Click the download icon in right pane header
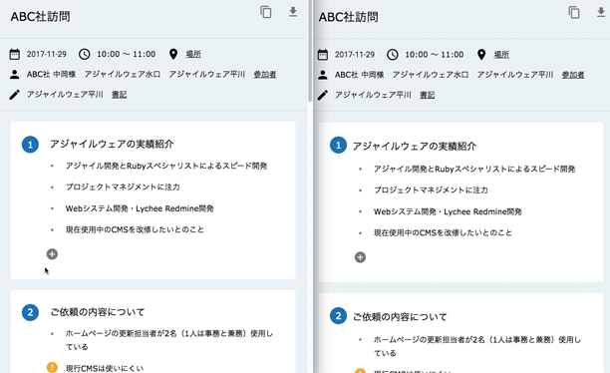This screenshot has width=610, height=373. [x=601, y=12]
